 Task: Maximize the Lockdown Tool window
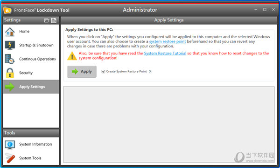click(x=265, y=10)
